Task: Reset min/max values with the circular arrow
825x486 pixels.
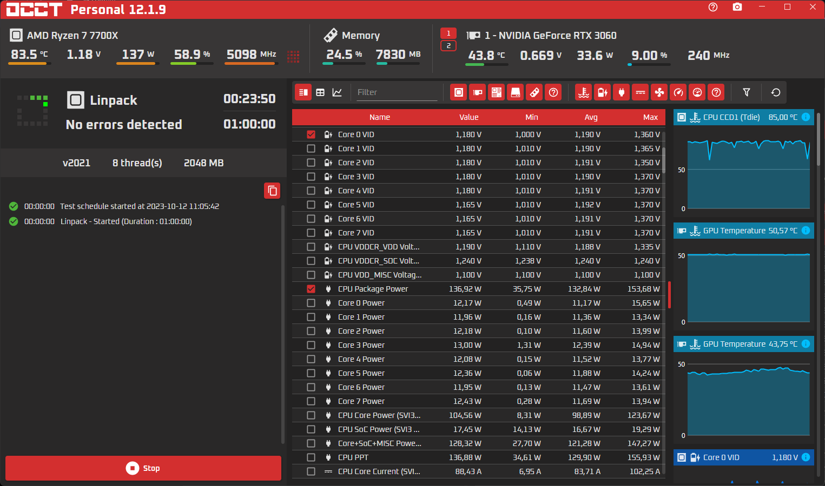Action: point(776,92)
